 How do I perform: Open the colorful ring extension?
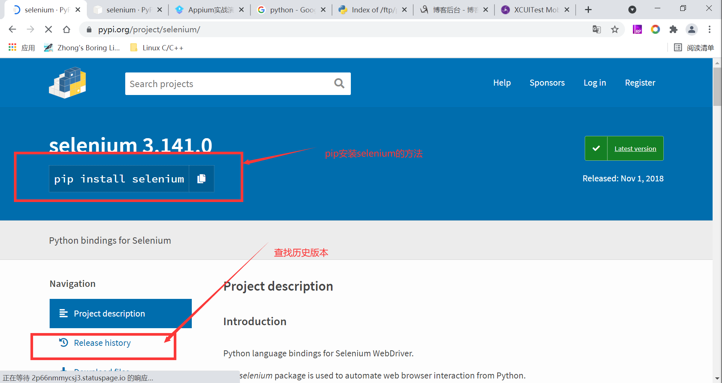tap(655, 29)
